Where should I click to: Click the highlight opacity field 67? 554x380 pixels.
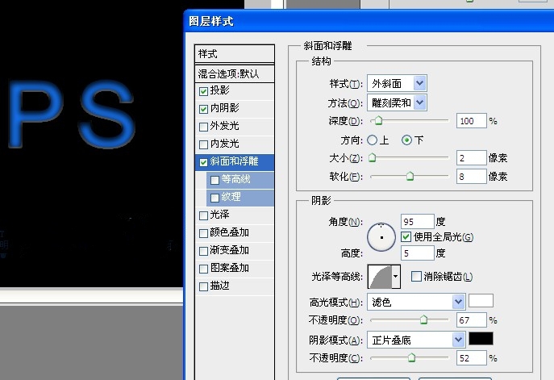coord(471,320)
